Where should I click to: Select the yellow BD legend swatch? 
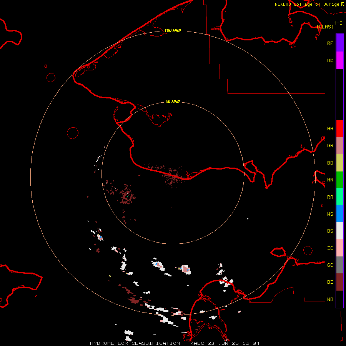(339, 163)
